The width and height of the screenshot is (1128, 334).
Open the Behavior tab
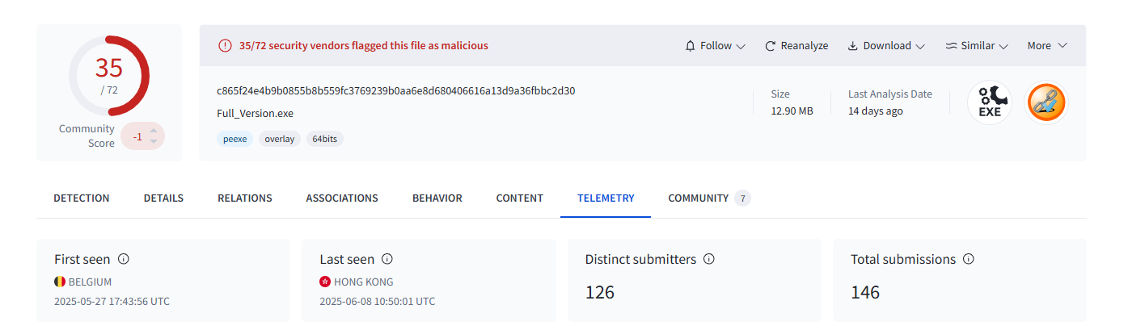point(437,198)
